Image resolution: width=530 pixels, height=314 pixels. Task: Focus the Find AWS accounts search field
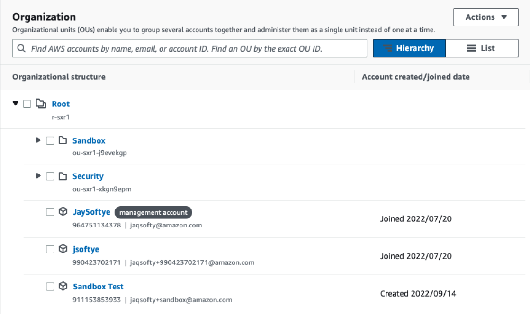[x=189, y=48]
